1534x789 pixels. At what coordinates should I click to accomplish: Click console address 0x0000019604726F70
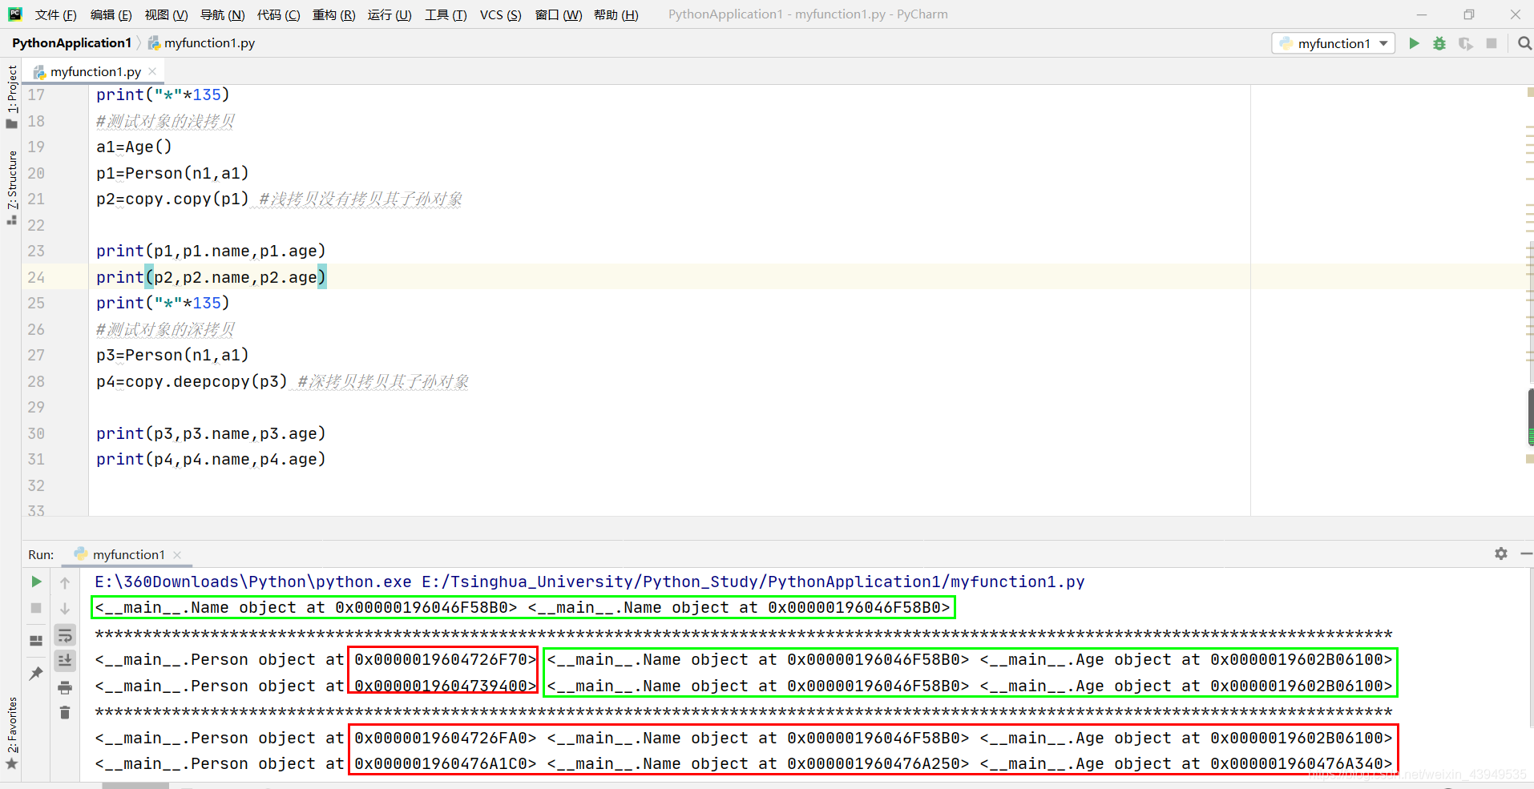(441, 659)
